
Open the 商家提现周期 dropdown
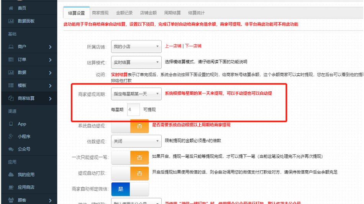(136, 94)
